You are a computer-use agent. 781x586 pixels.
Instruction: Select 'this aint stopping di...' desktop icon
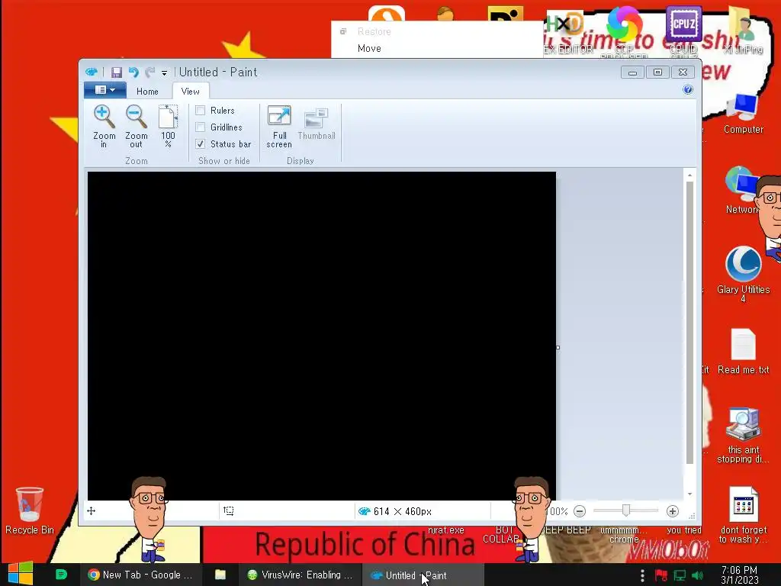point(744,436)
